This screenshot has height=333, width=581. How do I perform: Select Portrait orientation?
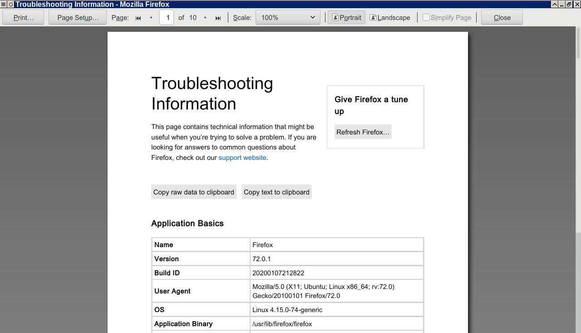pos(346,18)
